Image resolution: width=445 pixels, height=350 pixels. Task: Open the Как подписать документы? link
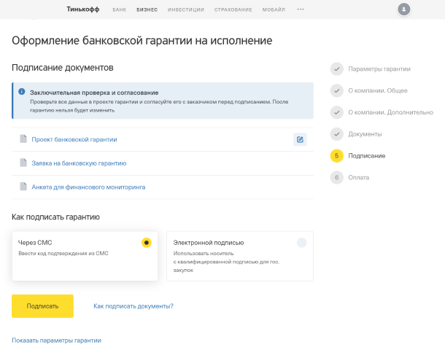click(x=133, y=306)
